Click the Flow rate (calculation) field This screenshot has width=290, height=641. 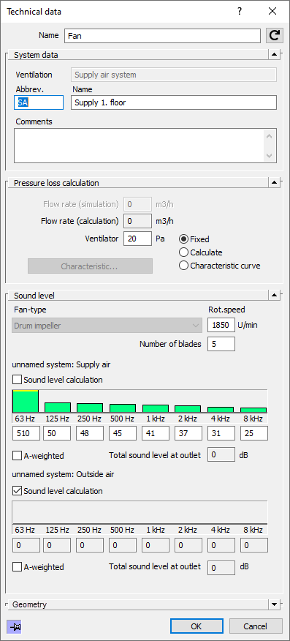tap(137, 221)
